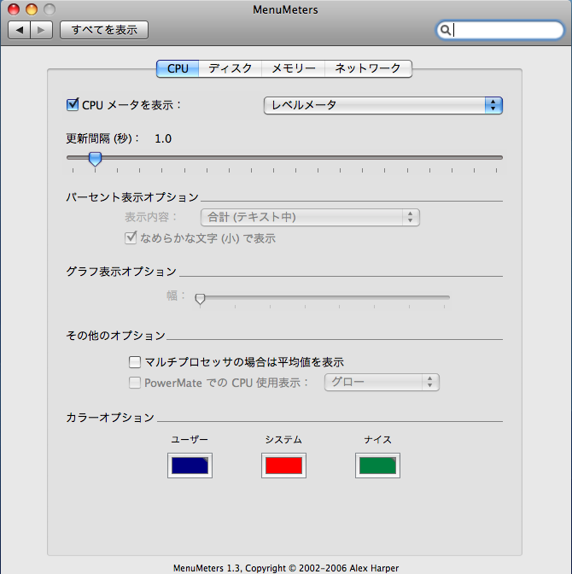
Task: Open the ユーザー blue color well
Action: click(x=190, y=466)
